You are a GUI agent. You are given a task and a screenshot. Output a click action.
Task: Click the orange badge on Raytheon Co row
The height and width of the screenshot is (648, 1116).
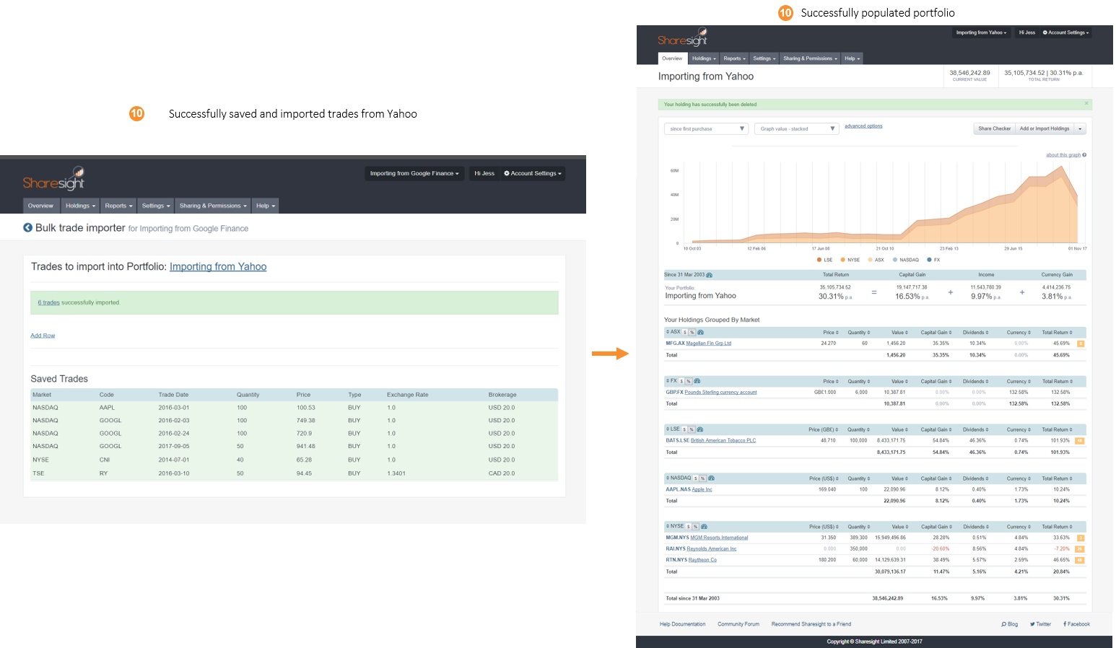[1080, 560]
